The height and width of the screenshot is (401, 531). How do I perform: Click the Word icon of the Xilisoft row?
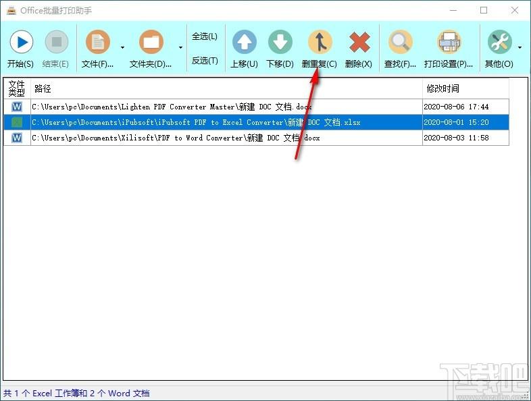pyautogui.click(x=17, y=138)
